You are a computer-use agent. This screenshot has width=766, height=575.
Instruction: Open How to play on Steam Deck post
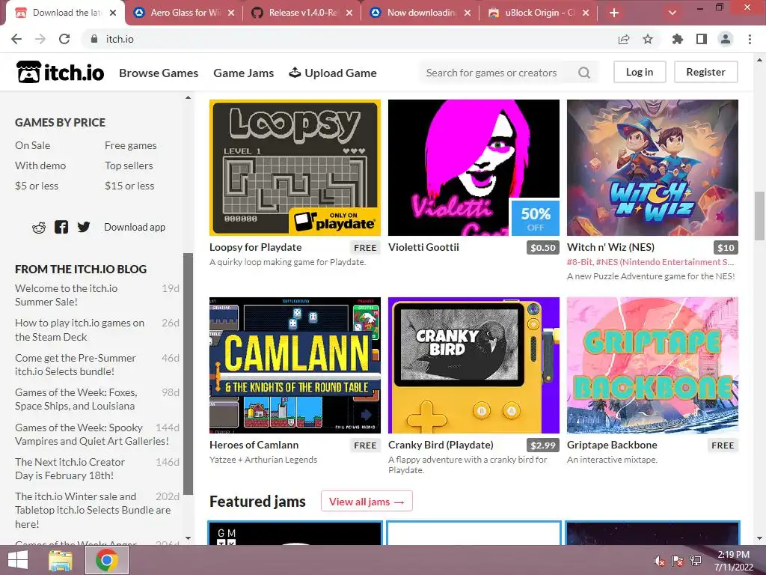click(x=79, y=330)
